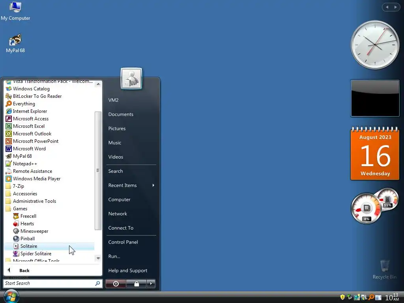Image resolution: width=404 pixels, height=303 pixels.
Task: Open the My Computer desktop icon
Action: (x=15, y=11)
